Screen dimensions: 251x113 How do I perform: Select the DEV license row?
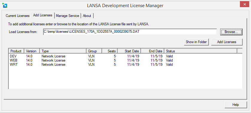125,56
